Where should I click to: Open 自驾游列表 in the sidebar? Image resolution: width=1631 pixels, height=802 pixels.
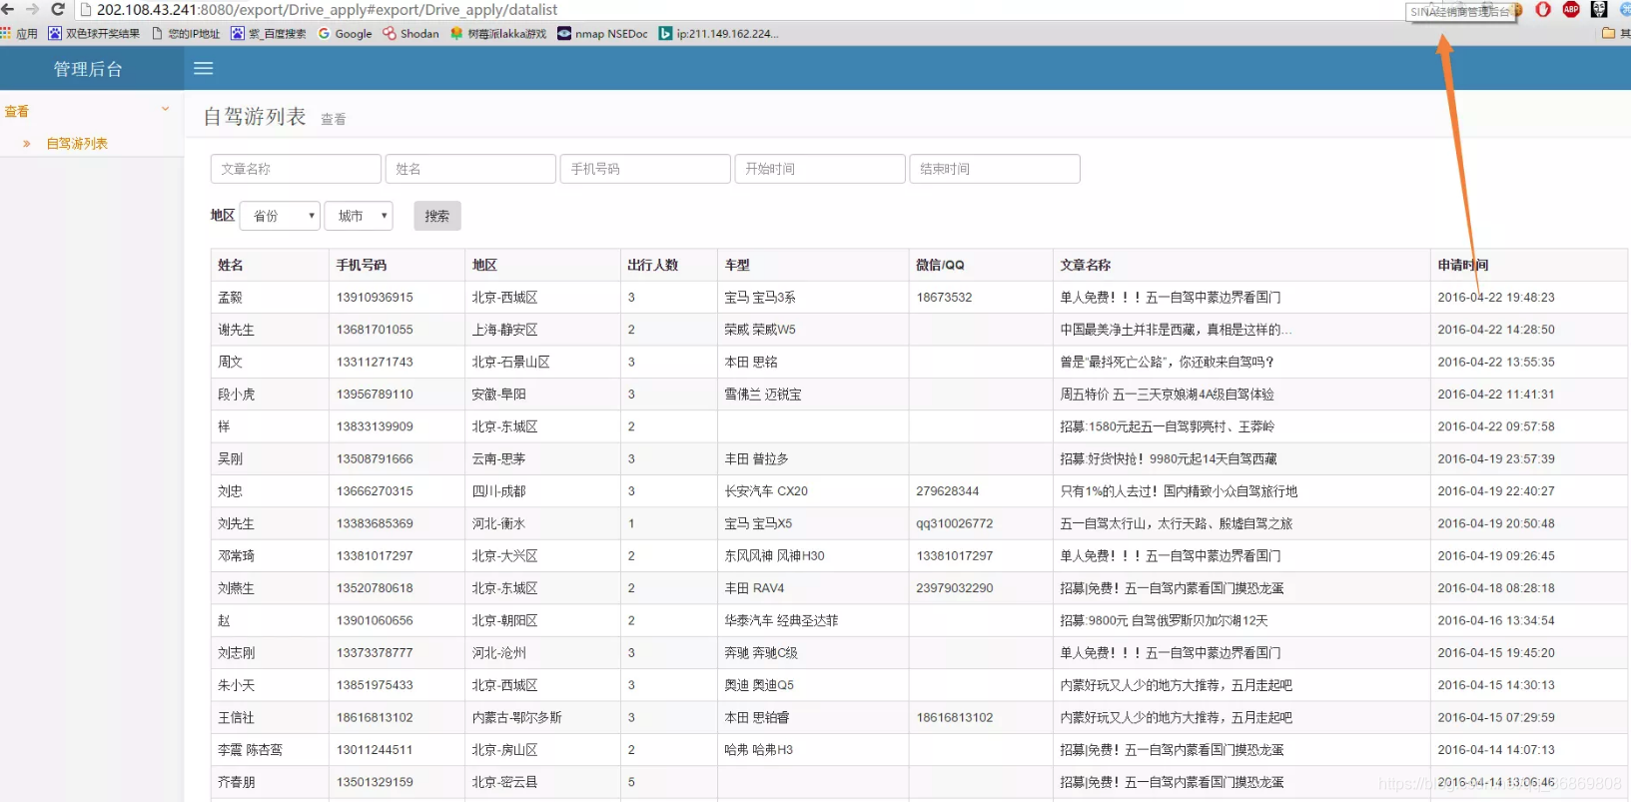coord(77,144)
